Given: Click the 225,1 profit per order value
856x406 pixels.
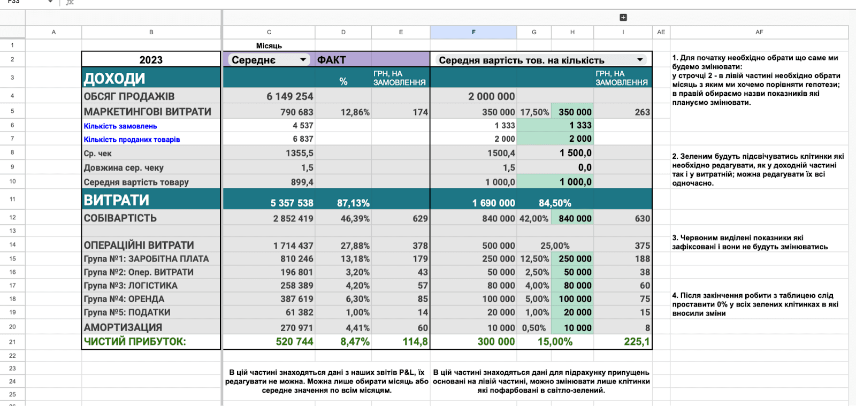Looking at the screenshot, I should 623,342.
